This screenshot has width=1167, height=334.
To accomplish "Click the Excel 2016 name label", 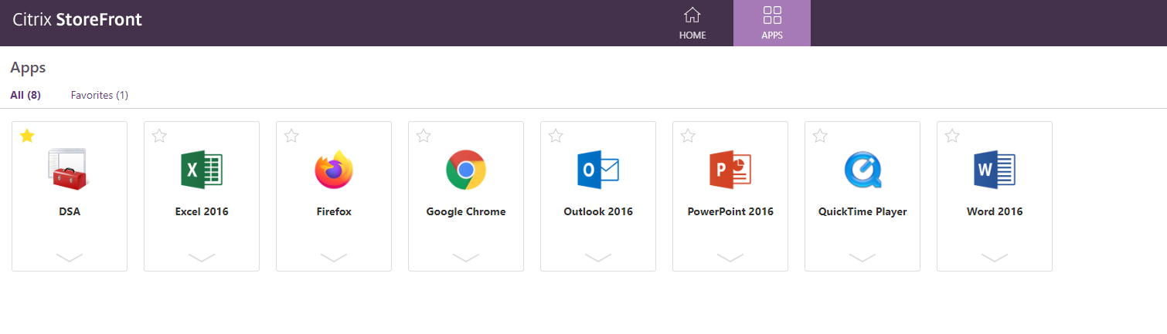I will point(202,211).
